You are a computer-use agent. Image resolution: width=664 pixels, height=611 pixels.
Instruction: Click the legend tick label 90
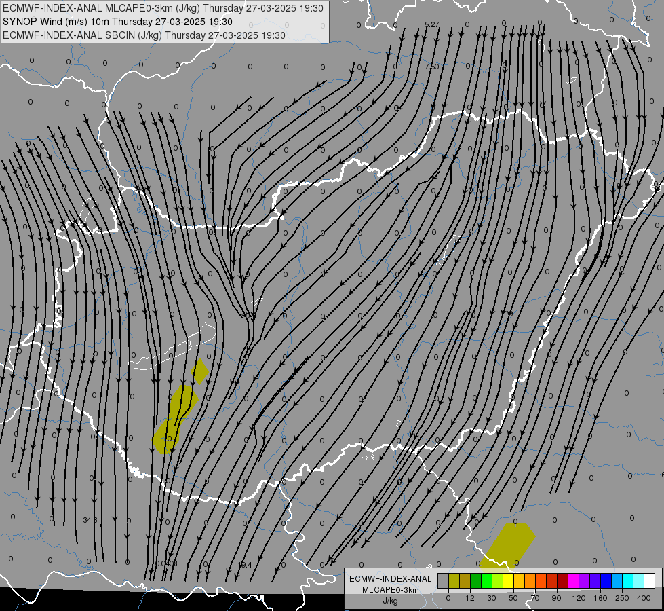click(x=556, y=598)
